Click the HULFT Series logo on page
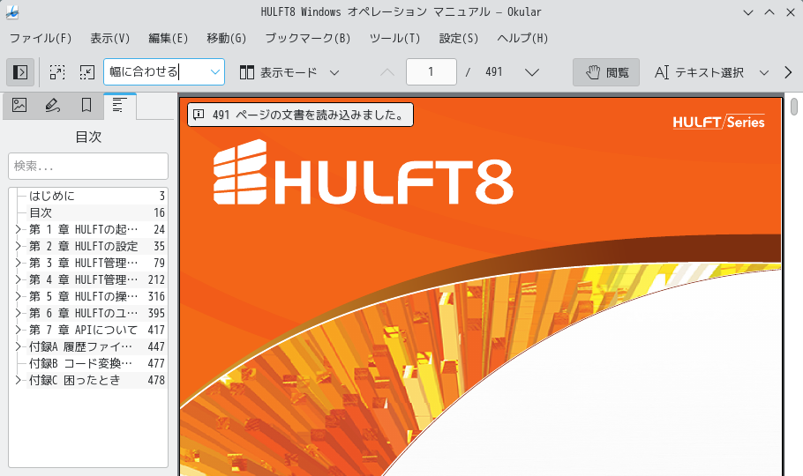This screenshot has height=476, width=803. [x=718, y=122]
